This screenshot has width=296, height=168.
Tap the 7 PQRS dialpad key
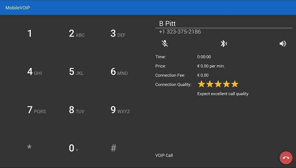tap(36, 110)
